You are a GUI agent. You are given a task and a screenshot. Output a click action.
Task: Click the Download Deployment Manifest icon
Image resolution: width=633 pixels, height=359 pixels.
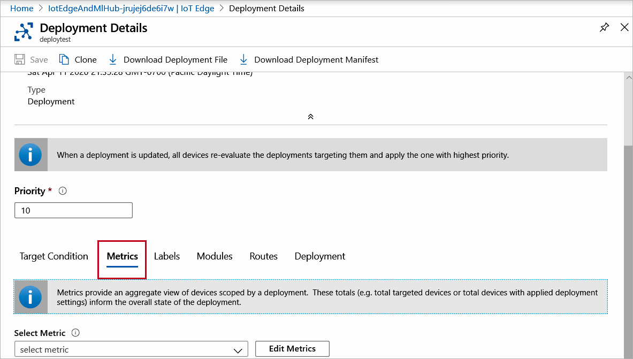[x=243, y=59]
